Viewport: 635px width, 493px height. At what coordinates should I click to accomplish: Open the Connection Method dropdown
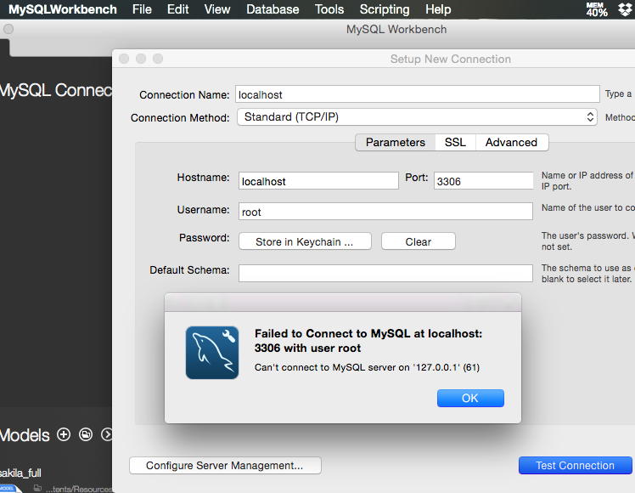coord(417,117)
